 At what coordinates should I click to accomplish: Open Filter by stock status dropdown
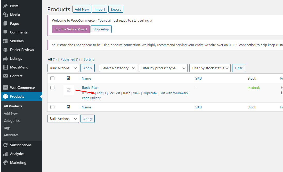(210, 68)
